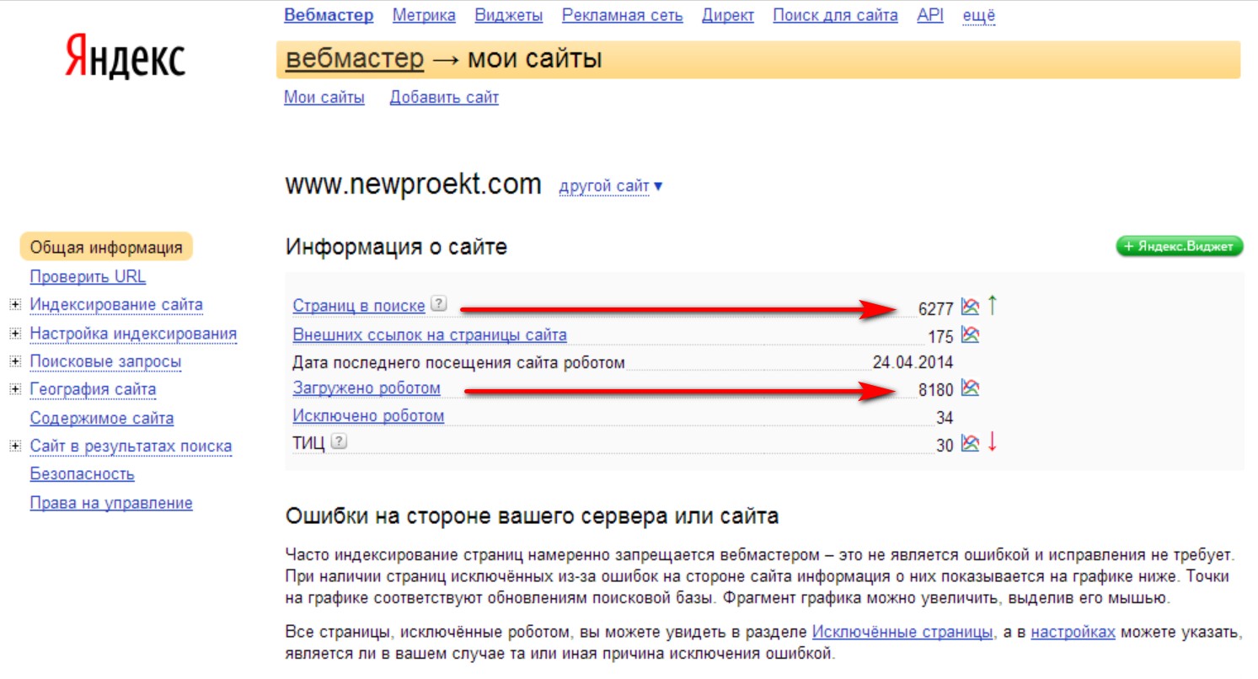
Task: Open География сайта sidebar link
Action: pyautogui.click(x=93, y=390)
